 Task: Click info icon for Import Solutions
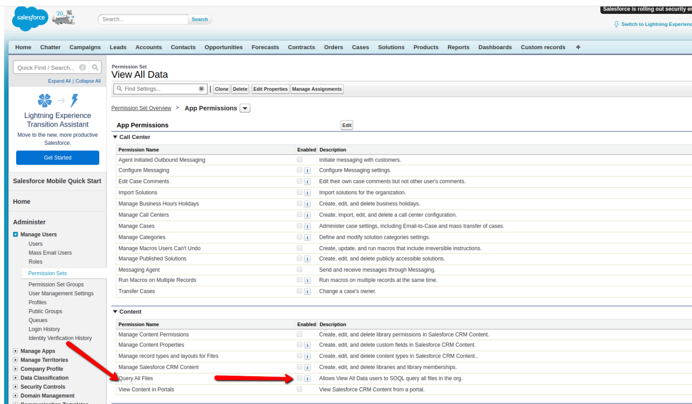(x=307, y=193)
